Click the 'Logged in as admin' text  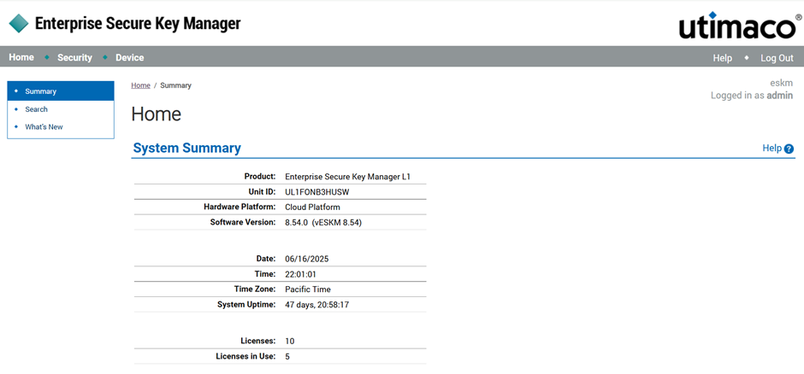coord(752,95)
